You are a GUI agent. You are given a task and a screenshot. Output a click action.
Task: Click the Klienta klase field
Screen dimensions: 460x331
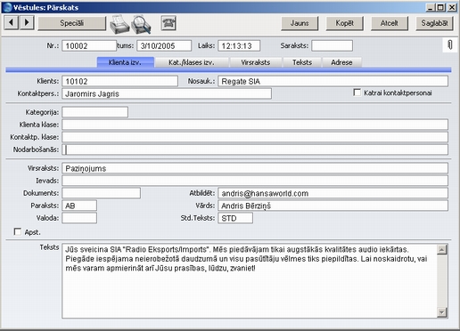coord(255,125)
